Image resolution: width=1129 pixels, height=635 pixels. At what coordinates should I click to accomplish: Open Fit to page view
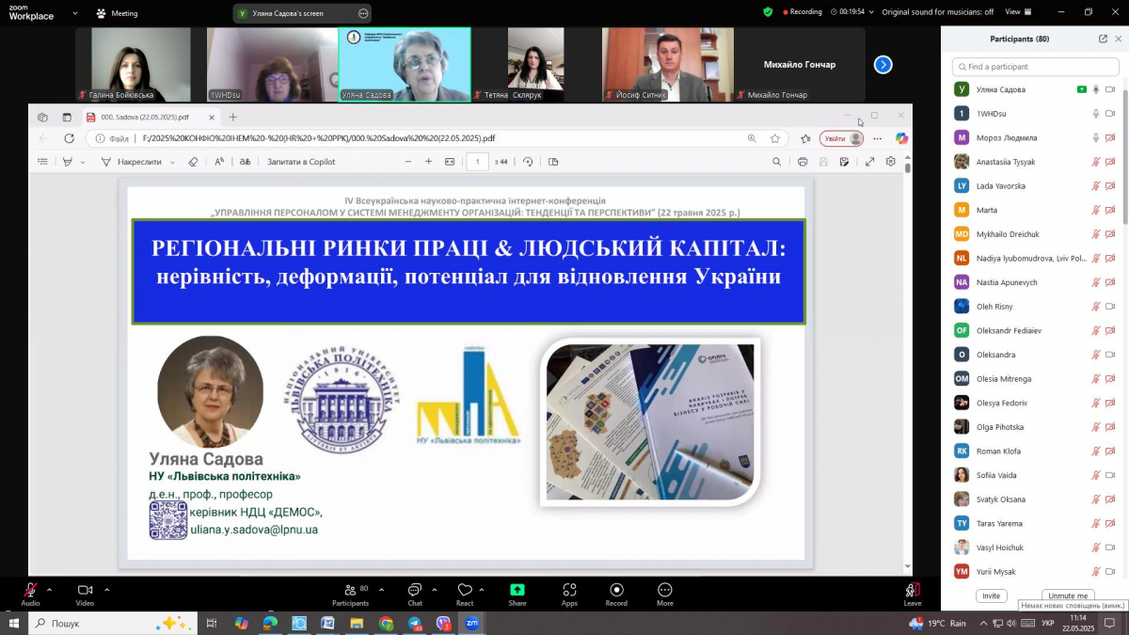[449, 161]
